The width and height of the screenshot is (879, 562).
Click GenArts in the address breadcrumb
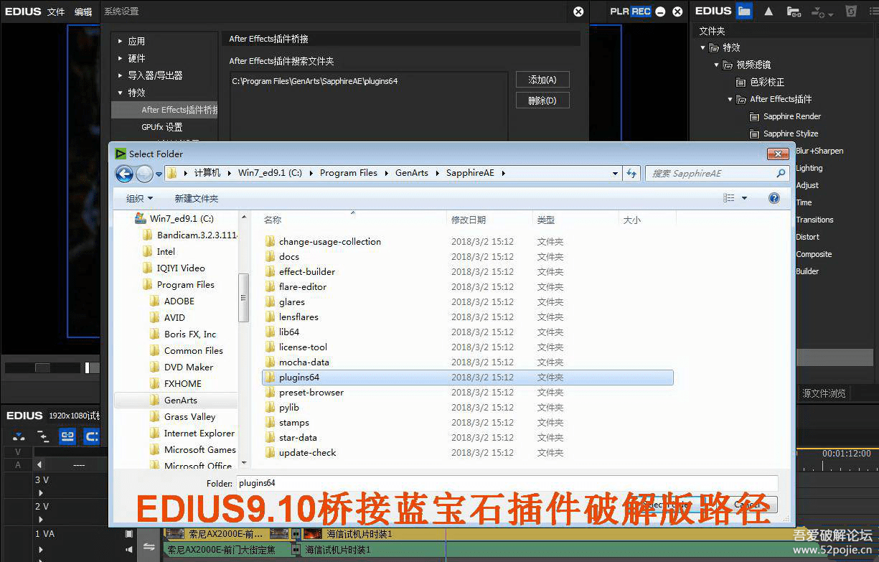point(412,173)
